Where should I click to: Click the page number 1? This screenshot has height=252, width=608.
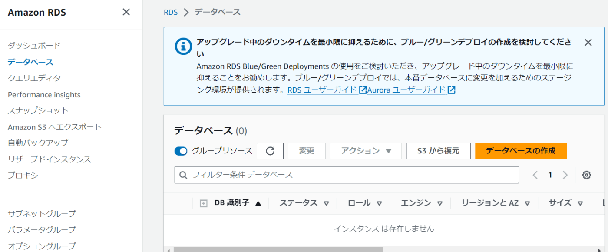tap(550, 175)
